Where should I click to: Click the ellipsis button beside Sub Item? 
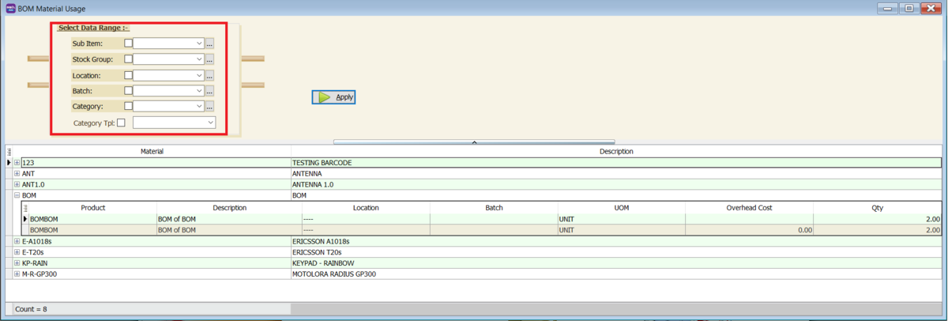coord(209,43)
